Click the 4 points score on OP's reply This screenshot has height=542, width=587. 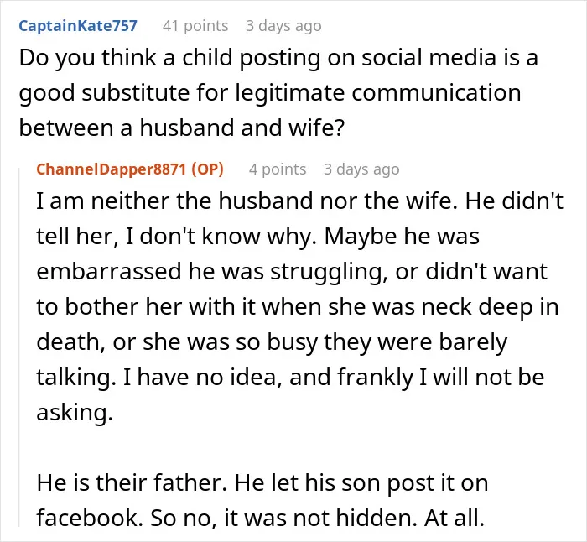(278, 169)
